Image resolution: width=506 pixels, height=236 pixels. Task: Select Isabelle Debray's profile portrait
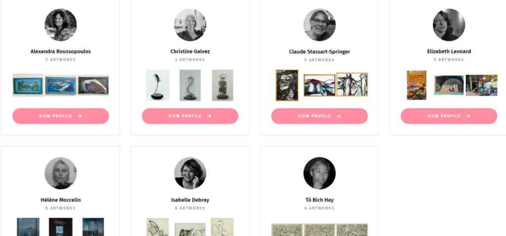190,173
